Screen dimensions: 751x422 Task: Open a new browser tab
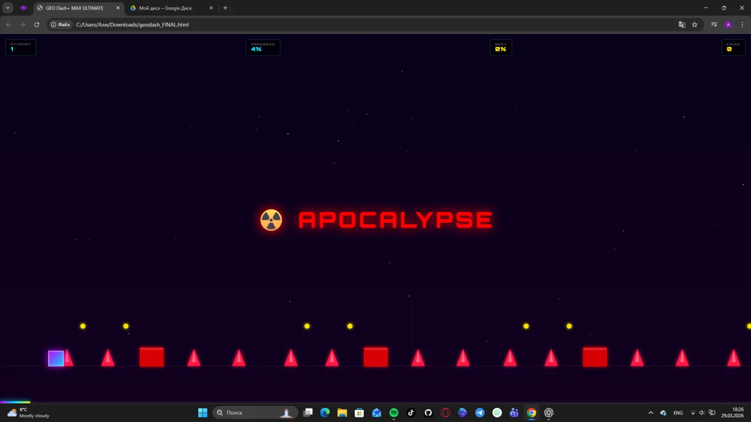225,8
